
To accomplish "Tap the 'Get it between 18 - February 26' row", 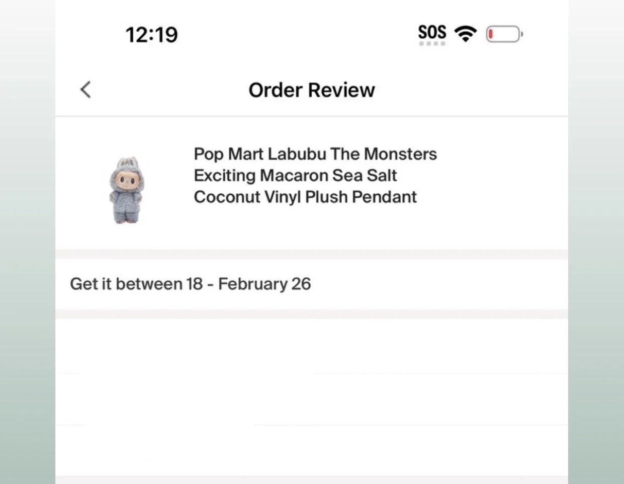I will tap(312, 284).
